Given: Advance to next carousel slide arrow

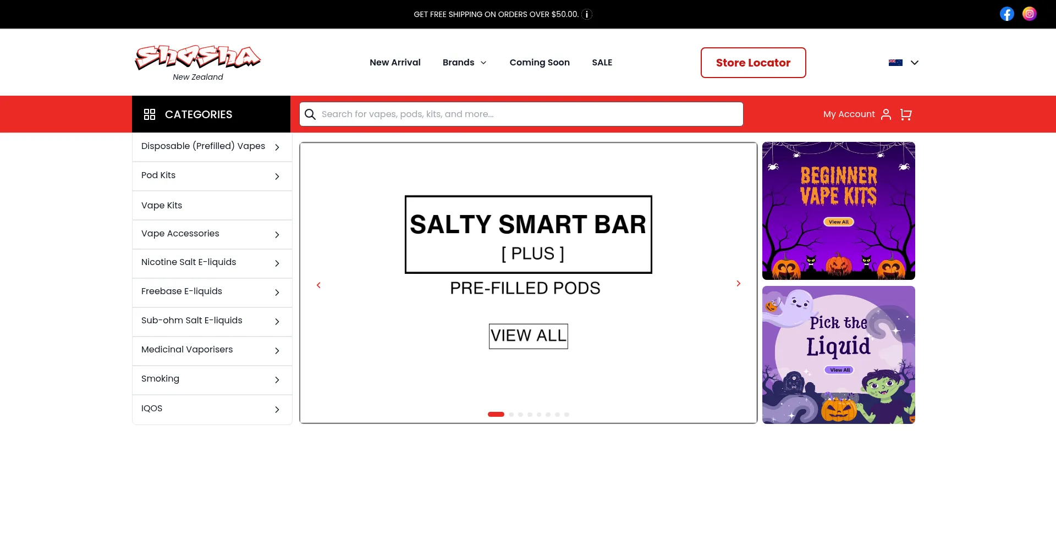Looking at the screenshot, I should pos(738,284).
